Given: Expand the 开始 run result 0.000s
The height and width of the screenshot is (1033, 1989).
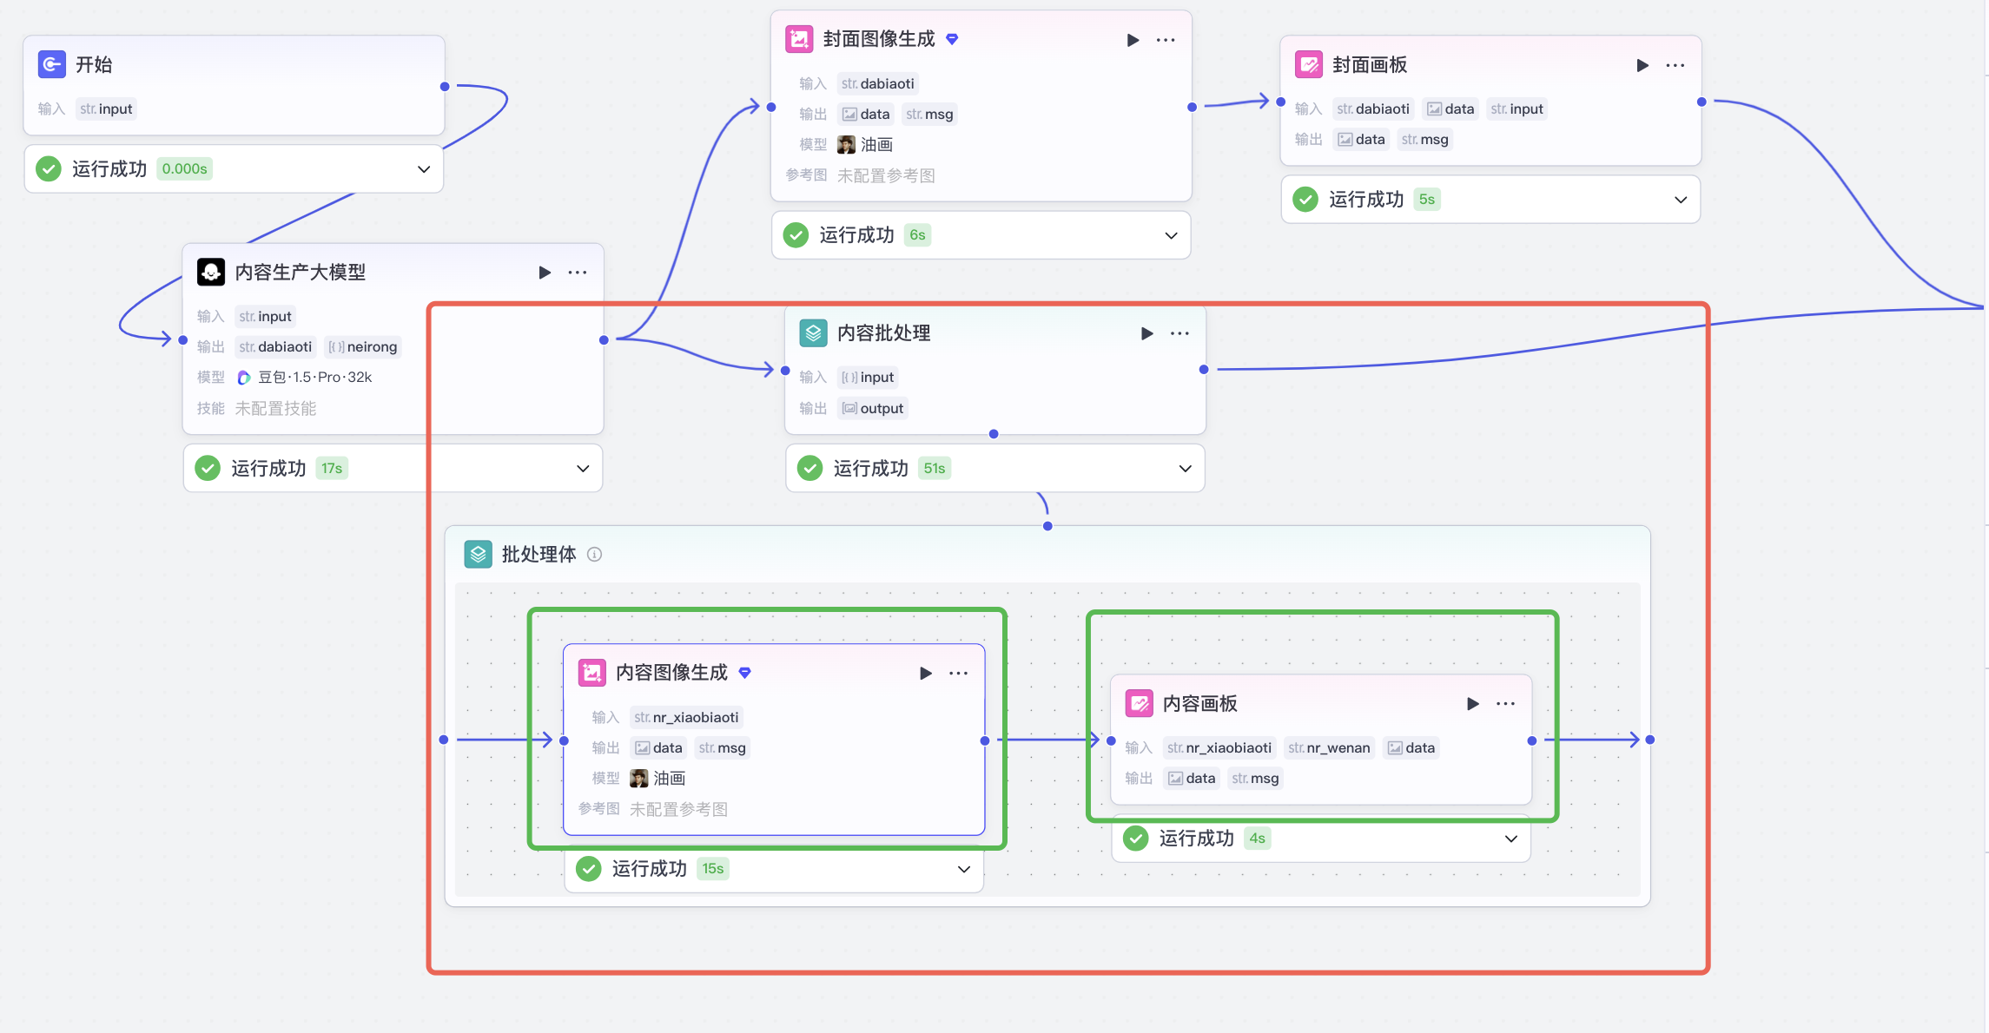Looking at the screenshot, I should point(424,169).
